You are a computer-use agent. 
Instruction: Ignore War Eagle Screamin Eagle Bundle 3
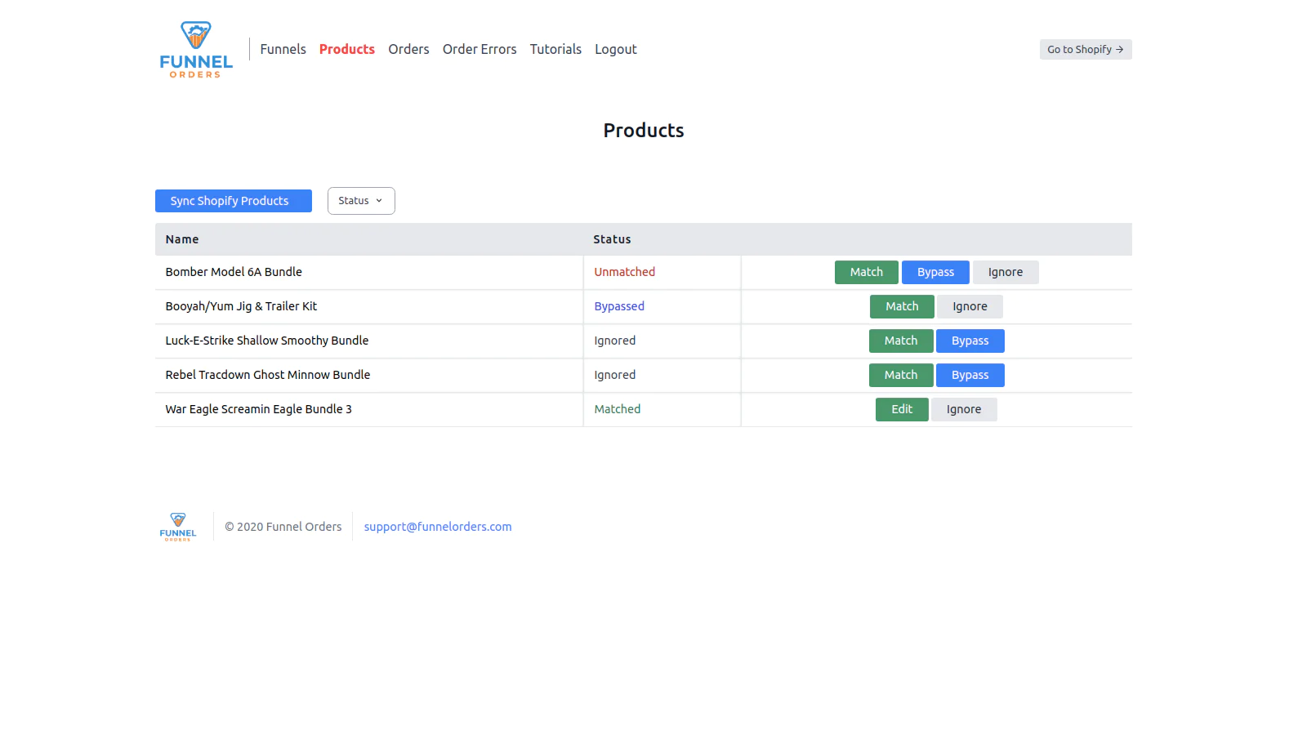coord(964,409)
